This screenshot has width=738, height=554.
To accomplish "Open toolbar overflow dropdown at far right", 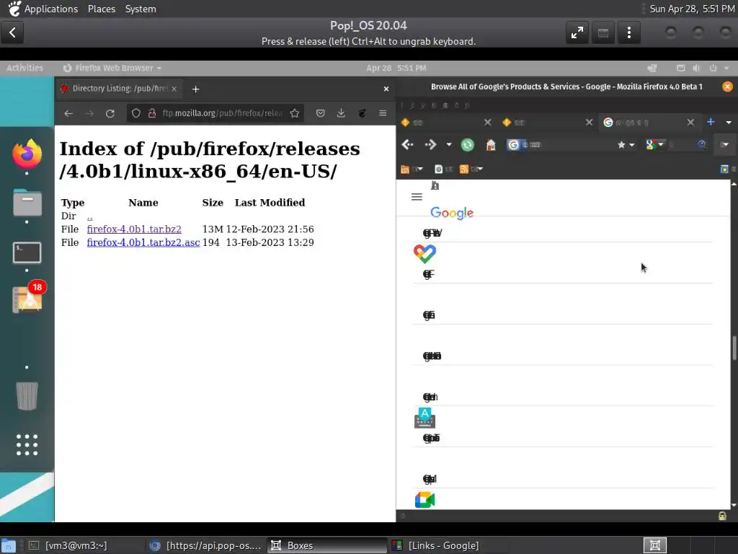I will (725, 144).
